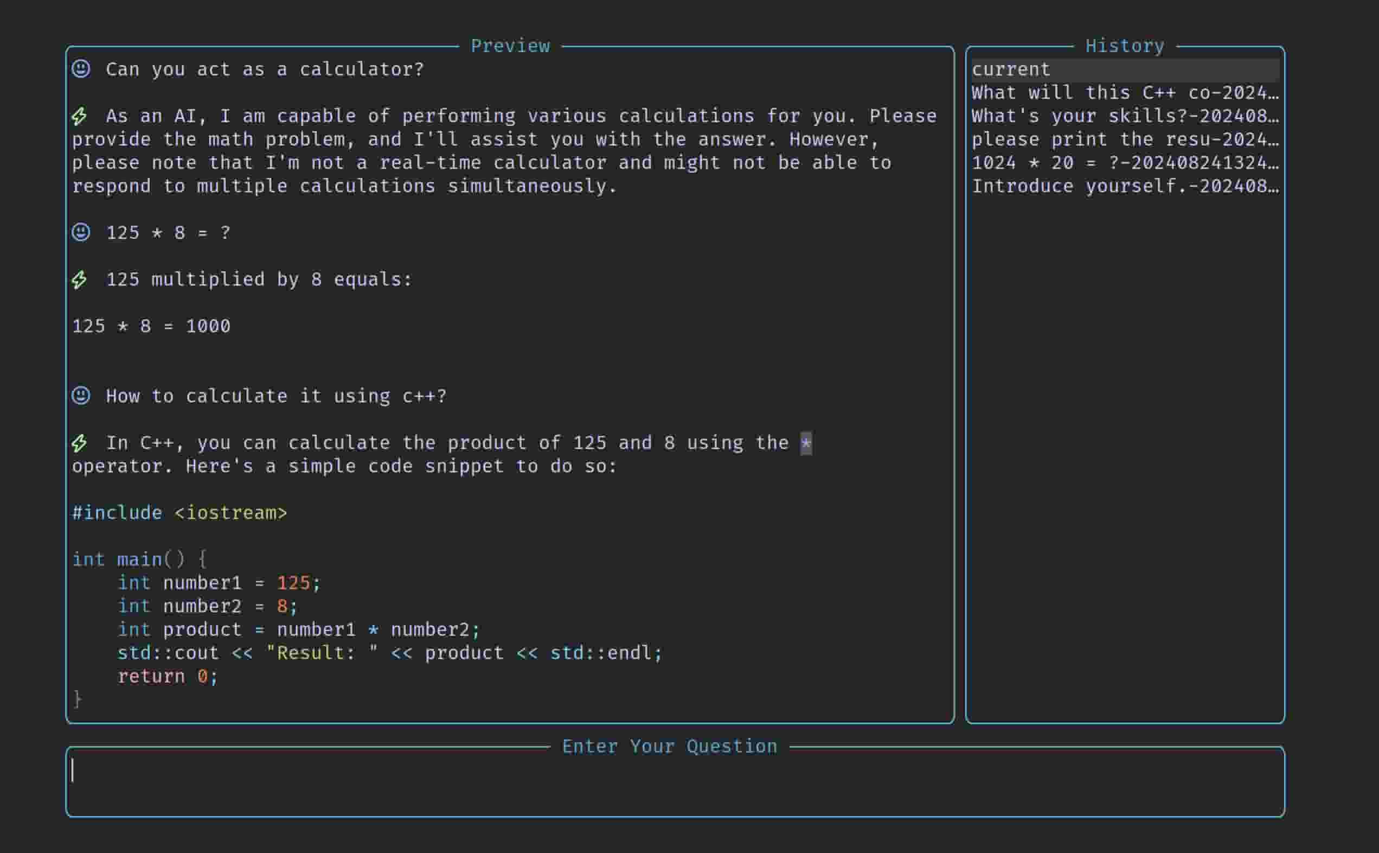Click the History panel title

[1125, 46]
